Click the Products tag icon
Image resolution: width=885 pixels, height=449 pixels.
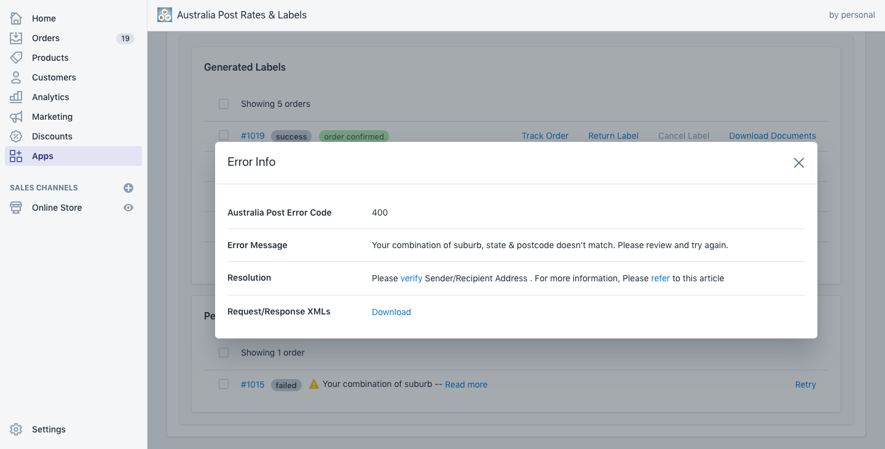16,58
